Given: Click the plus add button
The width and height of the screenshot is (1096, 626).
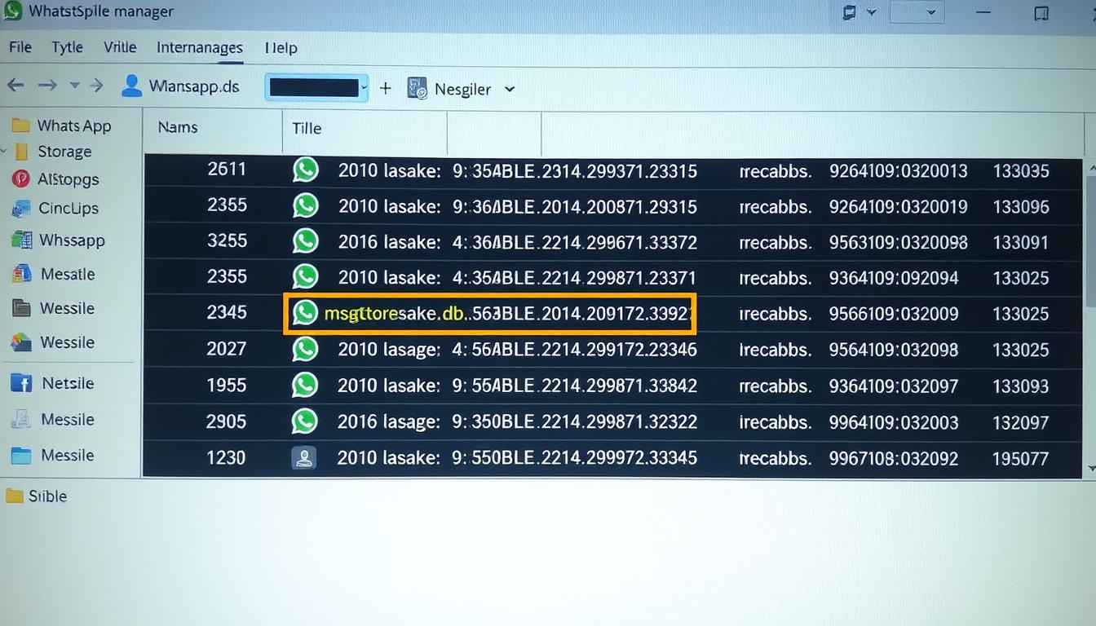Looking at the screenshot, I should tap(386, 88).
